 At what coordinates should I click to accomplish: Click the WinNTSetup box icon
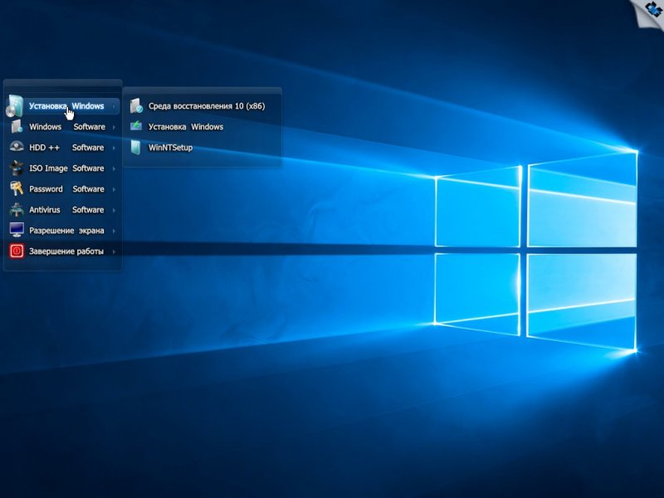pyautogui.click(x=135, y=148)
